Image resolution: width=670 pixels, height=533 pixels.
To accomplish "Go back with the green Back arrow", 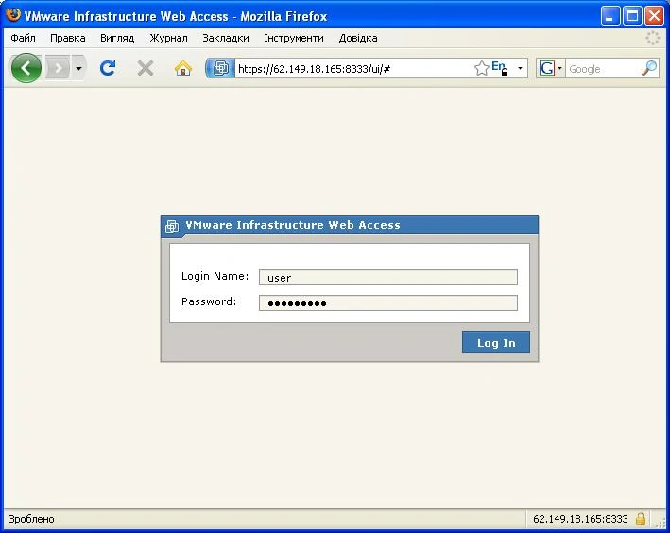I will 26,68.
